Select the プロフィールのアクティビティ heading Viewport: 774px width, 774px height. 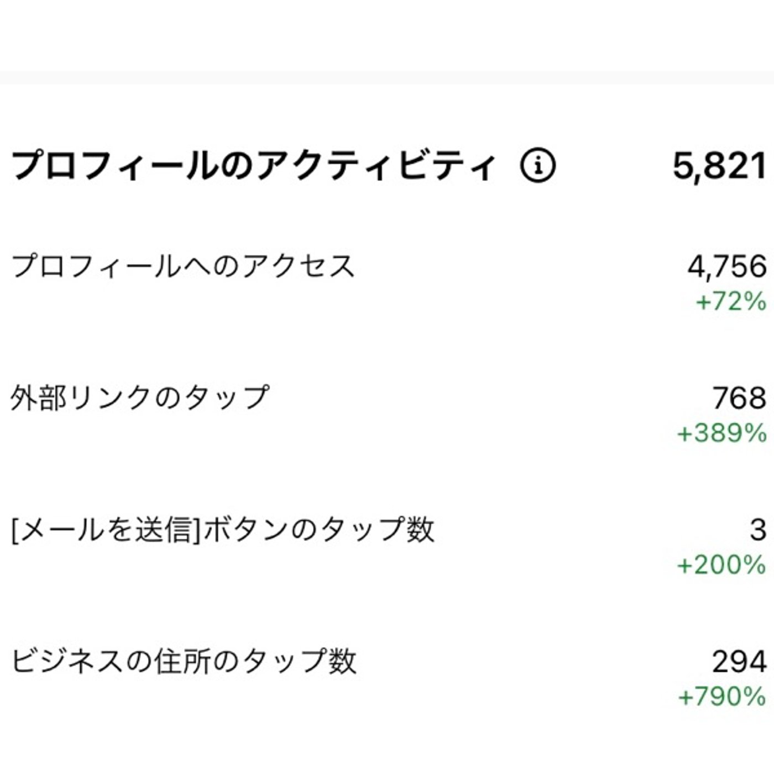click(x=252, y=165)
